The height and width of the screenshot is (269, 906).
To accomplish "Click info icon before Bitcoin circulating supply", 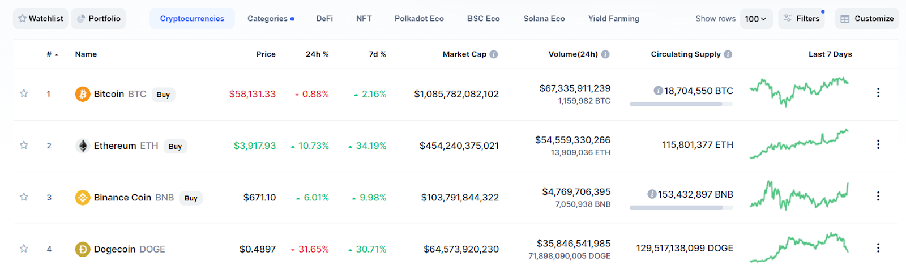I will coord(658,91).
